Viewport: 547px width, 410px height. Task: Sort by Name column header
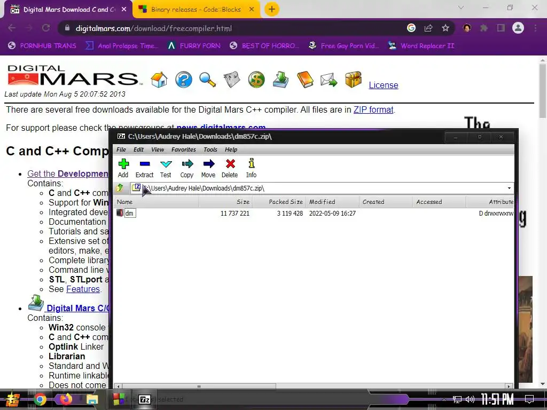coord(157,202)
